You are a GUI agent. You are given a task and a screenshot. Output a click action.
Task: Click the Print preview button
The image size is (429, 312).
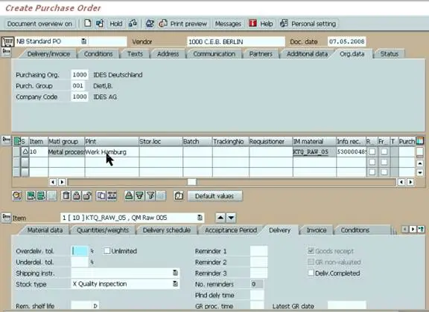point(183,24)
